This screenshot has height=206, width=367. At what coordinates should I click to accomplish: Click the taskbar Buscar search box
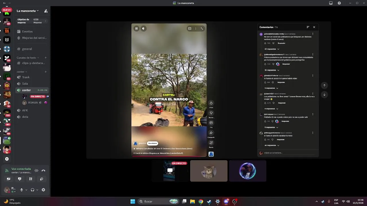[x=158, y=201]
